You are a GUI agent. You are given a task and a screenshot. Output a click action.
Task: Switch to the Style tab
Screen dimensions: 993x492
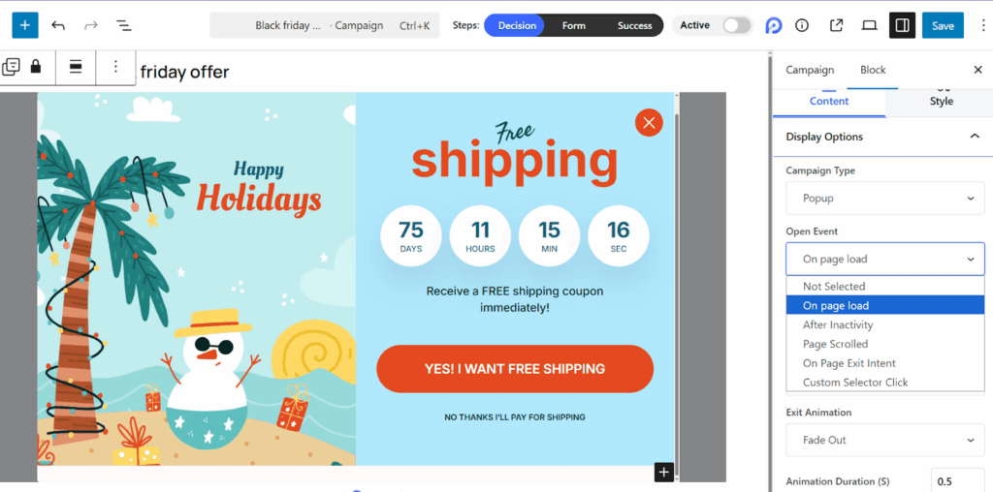(x=941, y=101)
